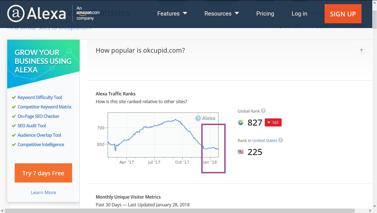Open the Pricing page

[x=265, y=14]
